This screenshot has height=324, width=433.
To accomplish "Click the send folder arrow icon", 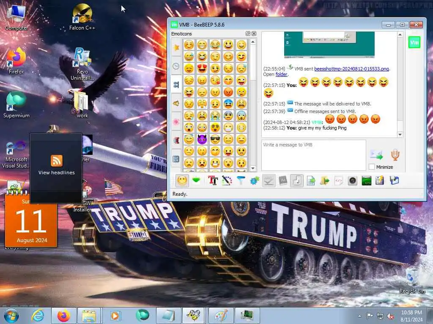I will coord(325,181).
